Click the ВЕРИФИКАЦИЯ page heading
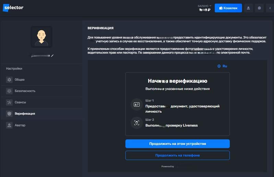The height and width of the screenshot is (177, 274). (100, 28)
